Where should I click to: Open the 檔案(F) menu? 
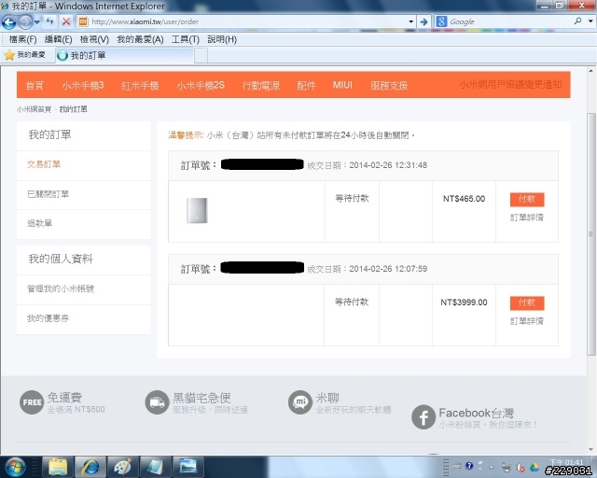point(22,39)
